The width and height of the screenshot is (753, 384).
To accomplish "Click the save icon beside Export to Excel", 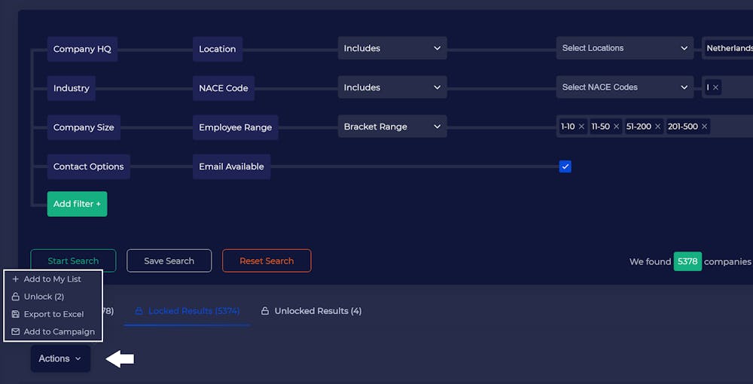I will [x=15, y=314].
